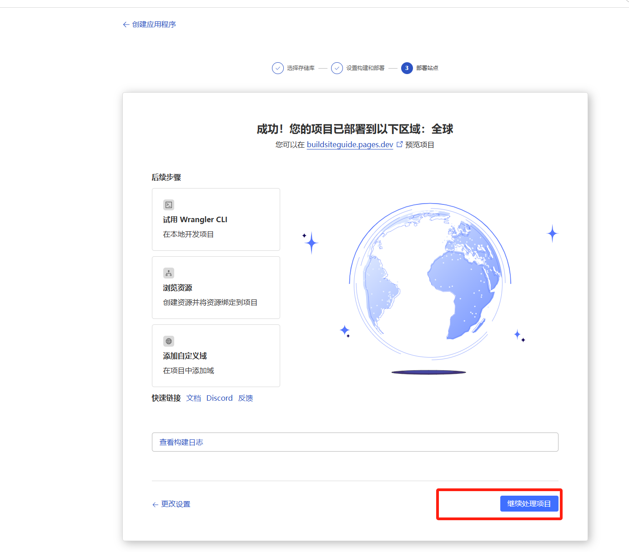Image resolution: width=629 pixels, height=552 pixels.
Task: Click the checkmark icon for 选择存储库 step
Action: tap(278, 68)
